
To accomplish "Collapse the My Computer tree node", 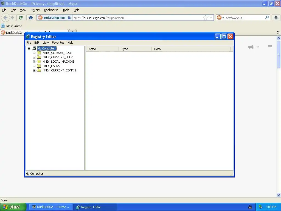I will (x=29, y=48).
